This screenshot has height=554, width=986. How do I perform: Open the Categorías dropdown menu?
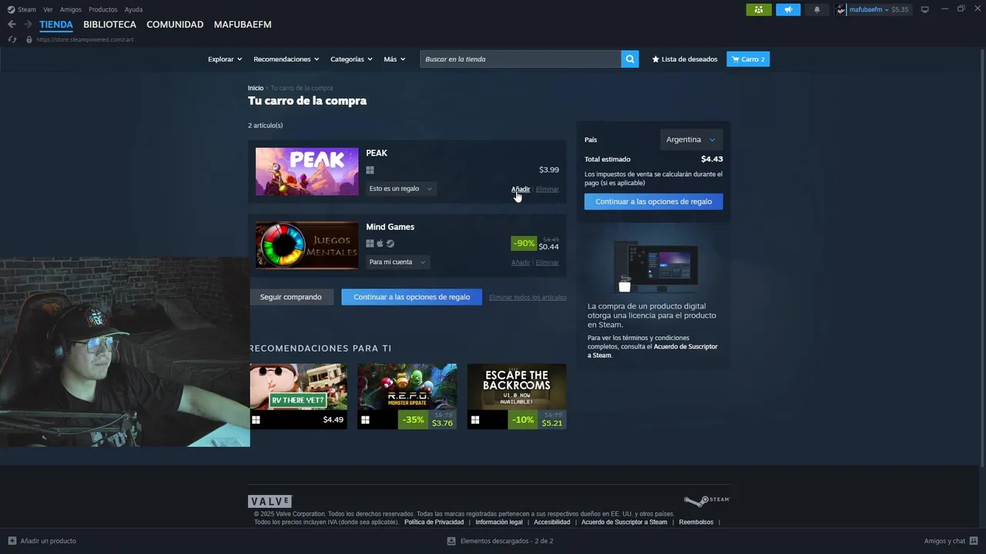[351, 59]
